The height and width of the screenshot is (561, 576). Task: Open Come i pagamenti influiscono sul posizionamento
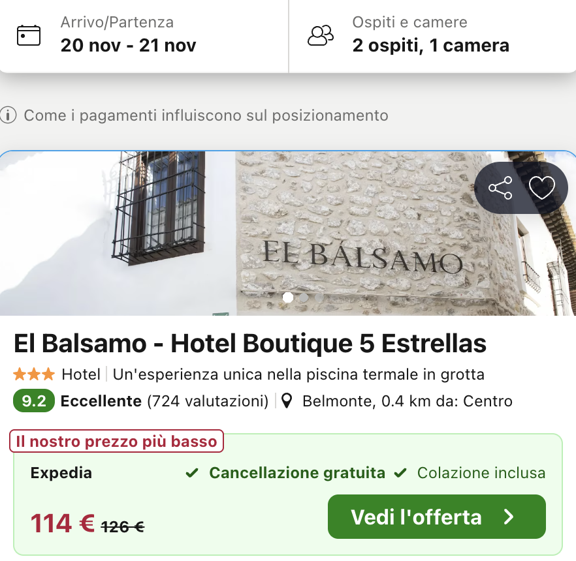point(206,115)
